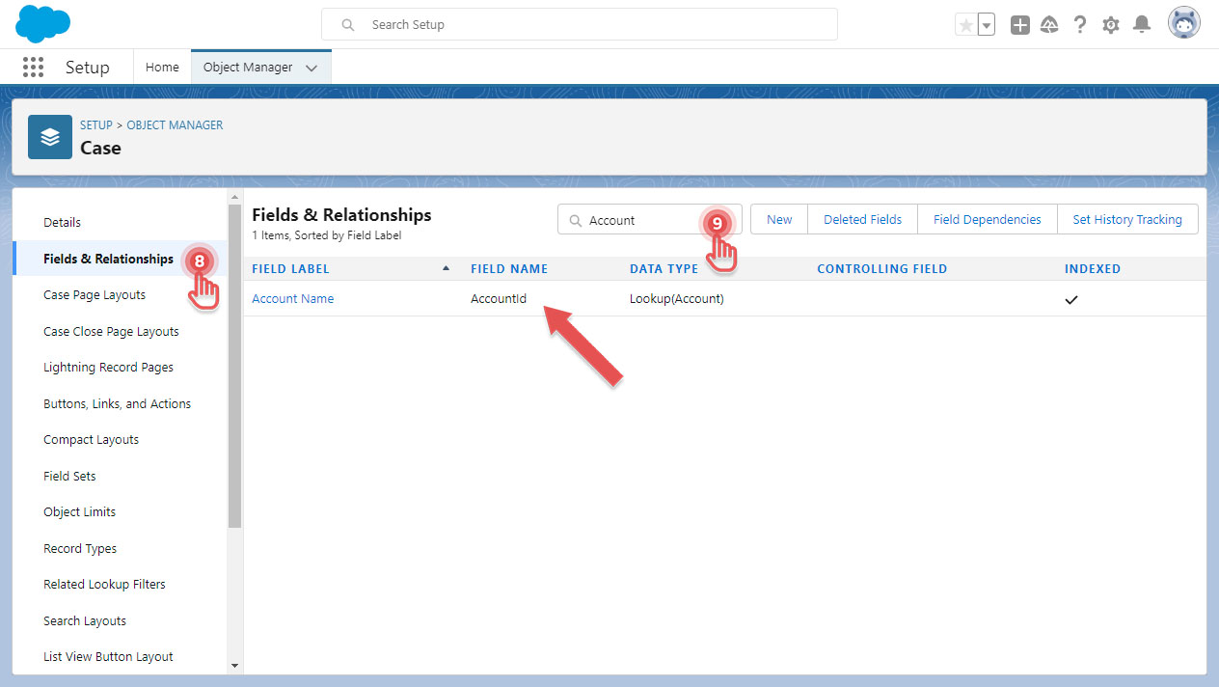Screen dimensions: 1219x687
Task: Open Salesforce Help menu
Action: pos(1080,23)
